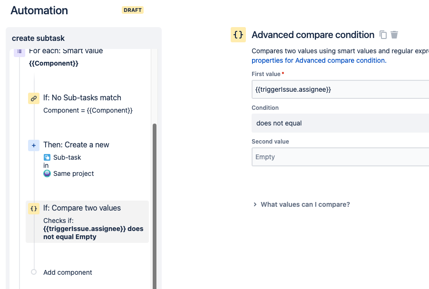
Task: Click the duplicate component copy icon
Action: click(383, 35)
